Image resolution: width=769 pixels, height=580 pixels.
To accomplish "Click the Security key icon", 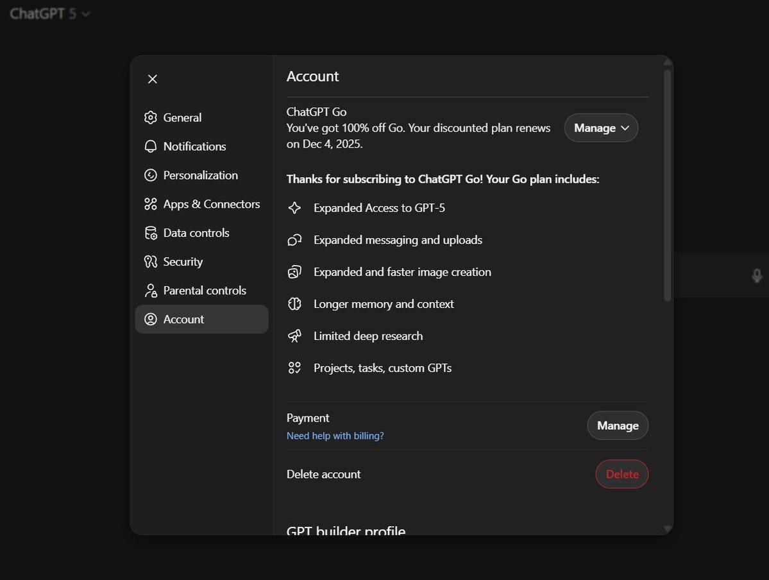I will 150,261.
